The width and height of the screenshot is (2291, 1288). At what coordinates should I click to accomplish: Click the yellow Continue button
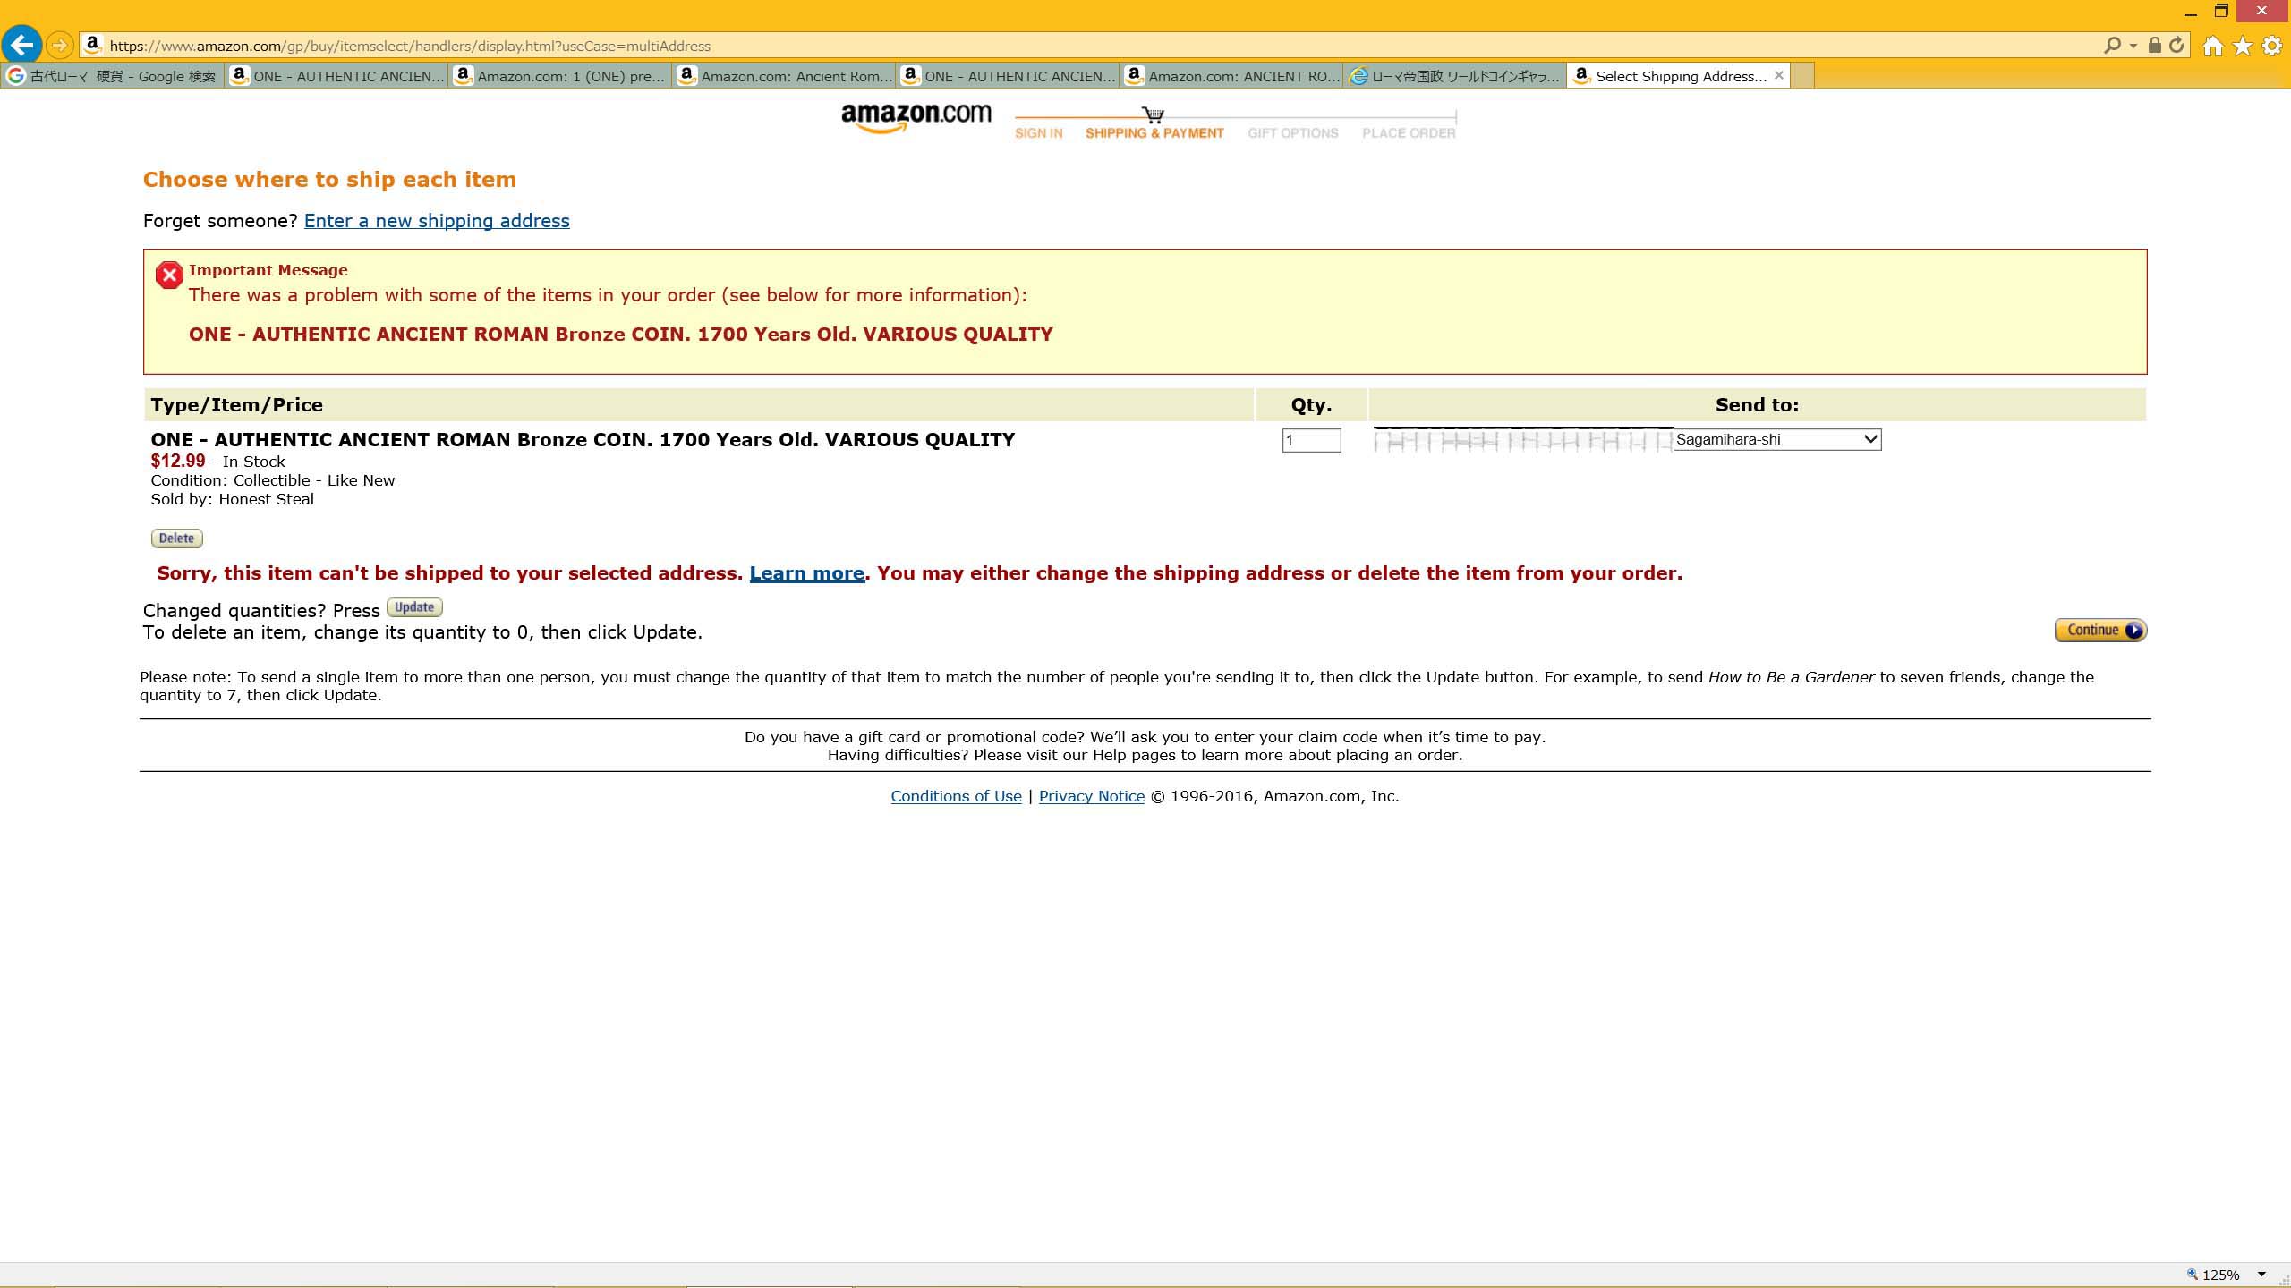(2100, 631)
